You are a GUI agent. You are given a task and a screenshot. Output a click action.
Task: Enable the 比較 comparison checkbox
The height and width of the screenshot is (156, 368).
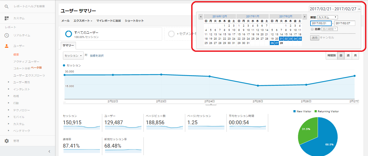312,29
